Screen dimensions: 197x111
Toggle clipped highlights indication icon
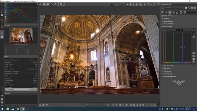point(137,4)
